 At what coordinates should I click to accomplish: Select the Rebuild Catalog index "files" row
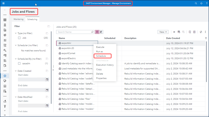click(131, 99)
